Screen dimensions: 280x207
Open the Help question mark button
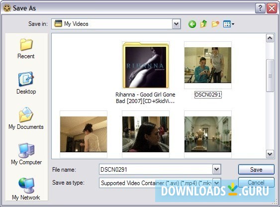click(x=260, y=8)
